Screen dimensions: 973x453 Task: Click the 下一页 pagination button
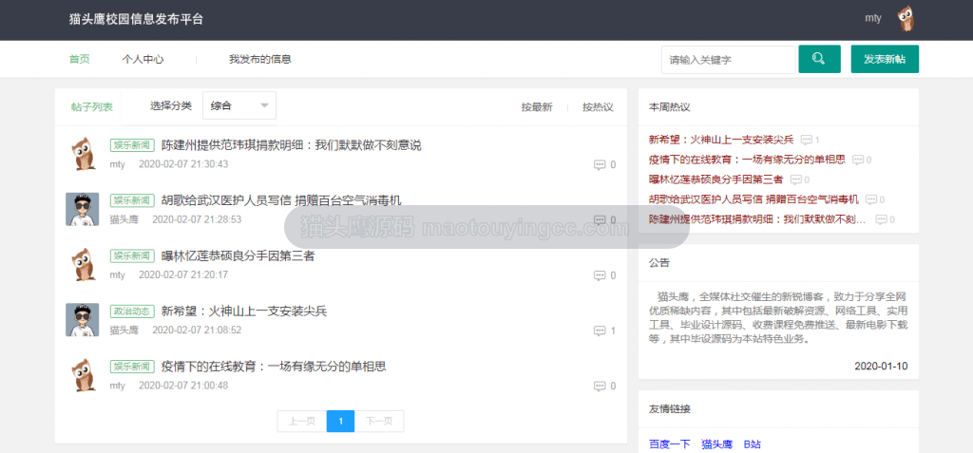pyautogui.click(x=379, y=422)
